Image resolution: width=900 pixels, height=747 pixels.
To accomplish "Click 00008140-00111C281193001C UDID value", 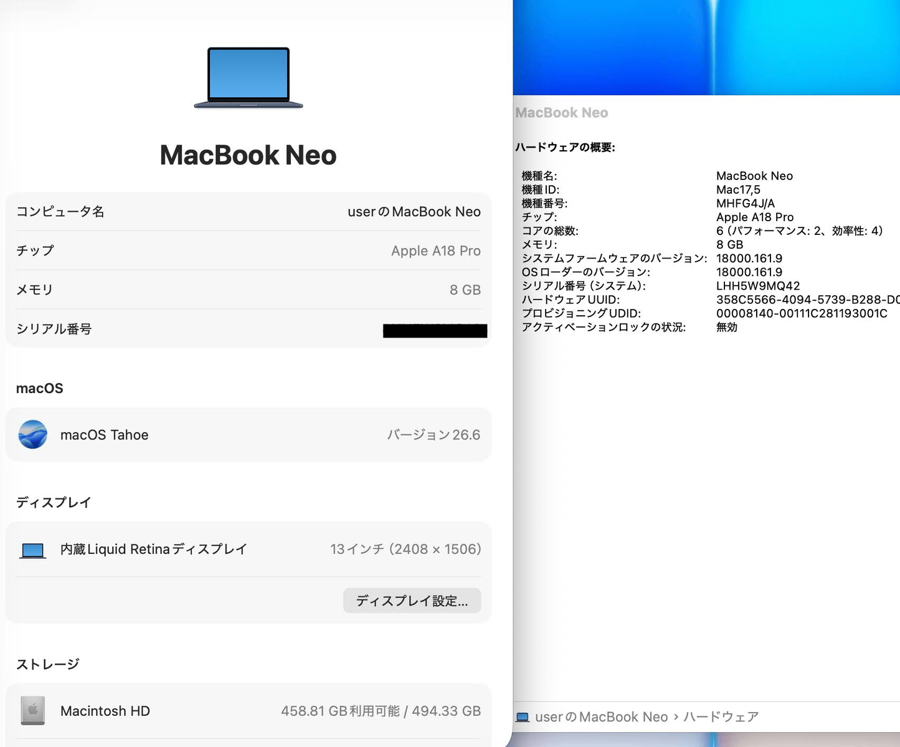I will pos(802,313).
